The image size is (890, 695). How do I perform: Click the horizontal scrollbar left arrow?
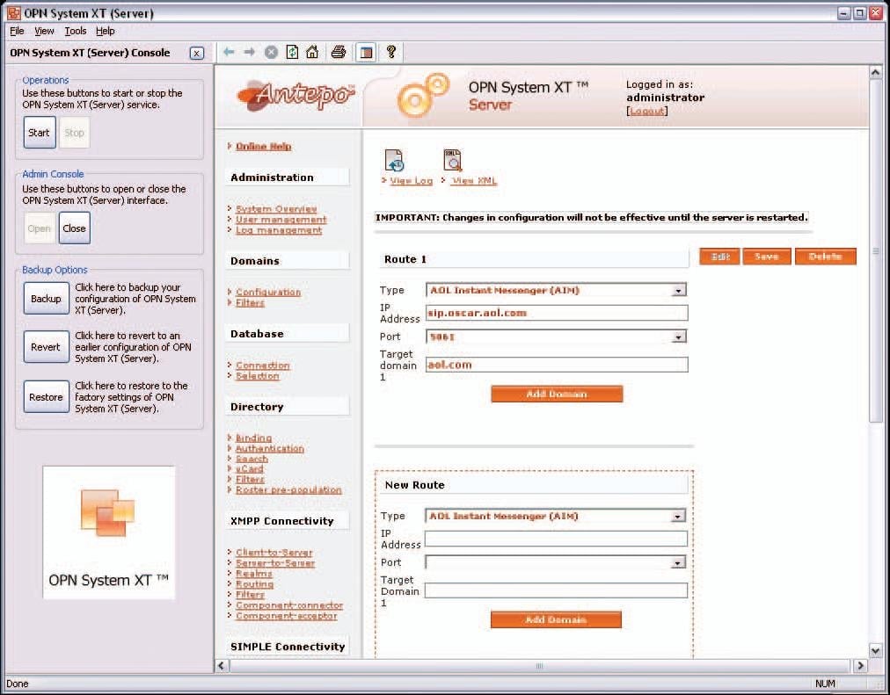point(222,665)
